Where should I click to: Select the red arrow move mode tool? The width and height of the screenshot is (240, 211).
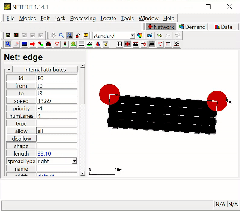tap(32, 44)
